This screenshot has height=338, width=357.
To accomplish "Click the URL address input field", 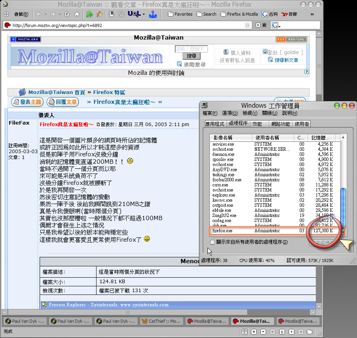I will coord(128,25).
